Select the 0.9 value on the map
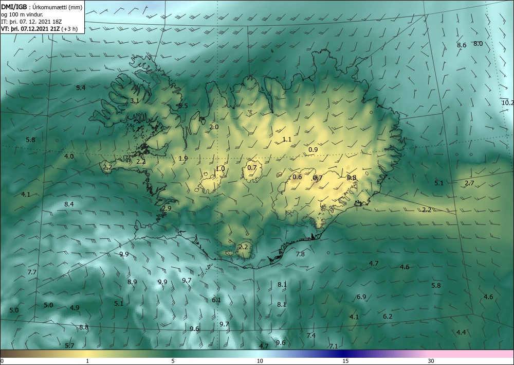 313,150
